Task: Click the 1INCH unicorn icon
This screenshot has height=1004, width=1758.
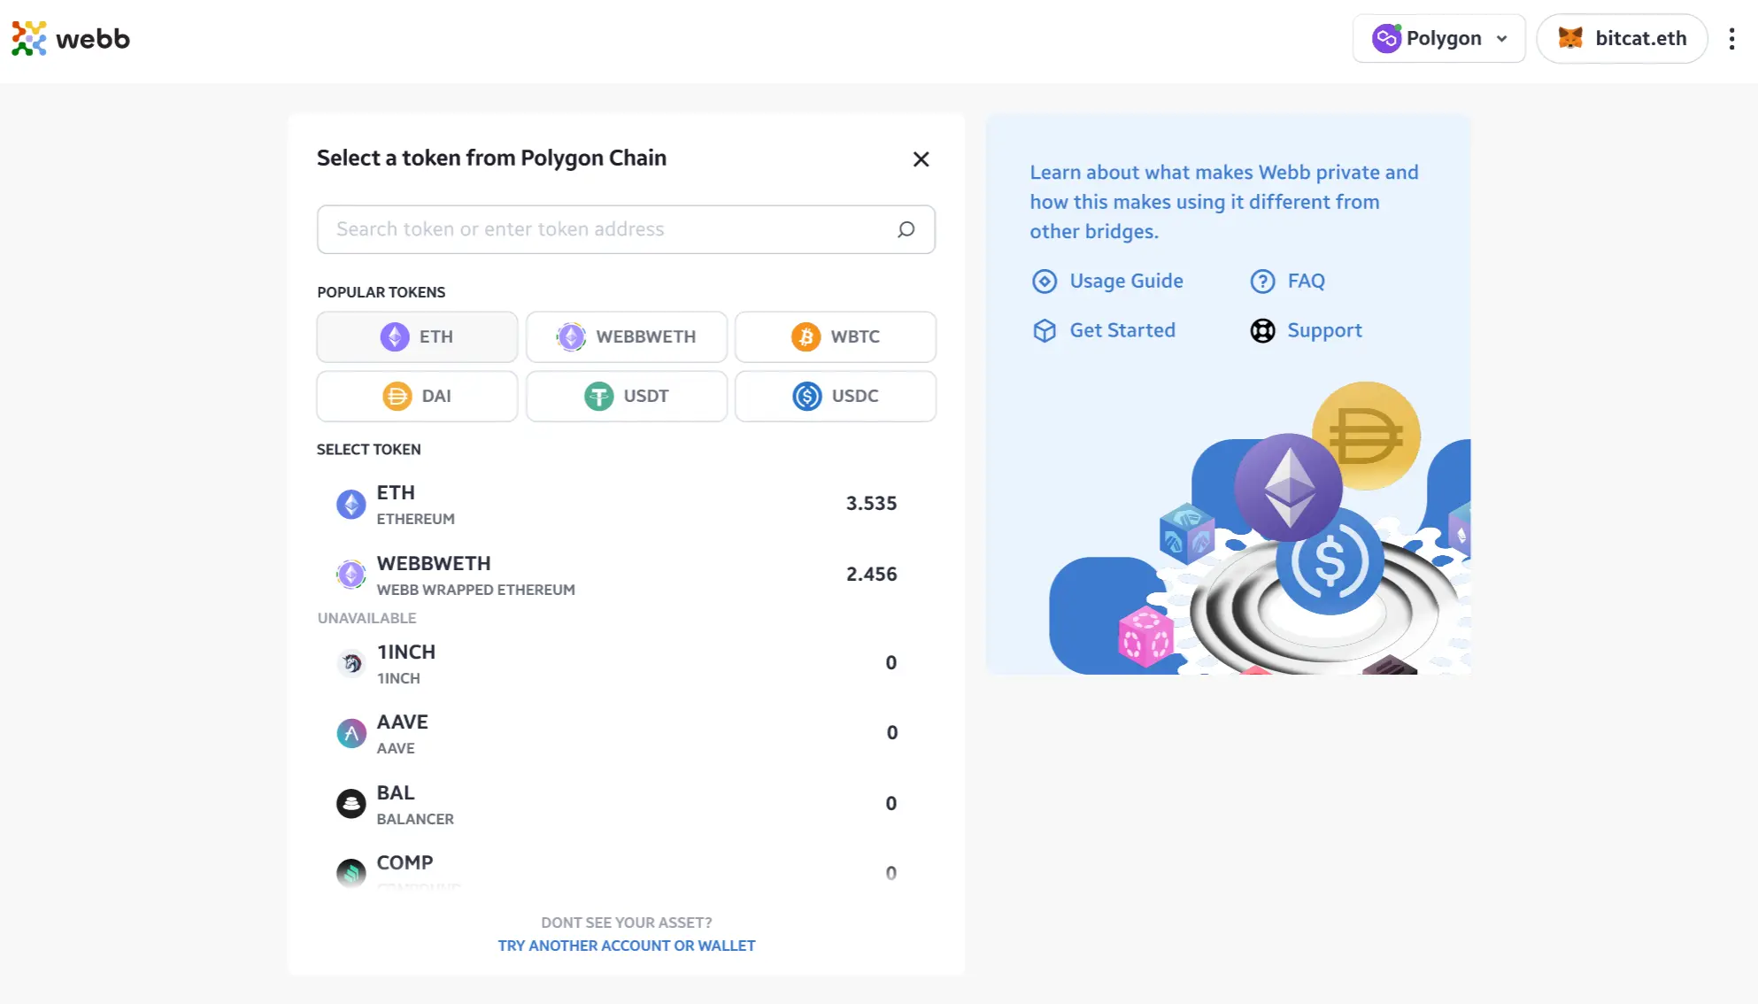Action: click(351, 663)
